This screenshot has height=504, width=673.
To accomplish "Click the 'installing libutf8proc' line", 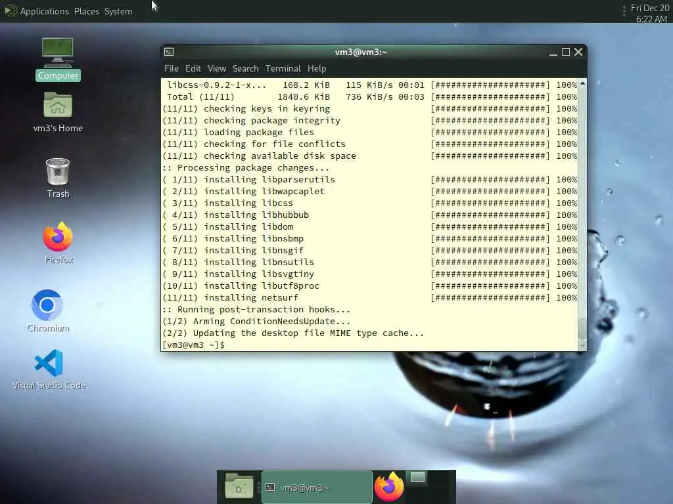I will (369, 286).
